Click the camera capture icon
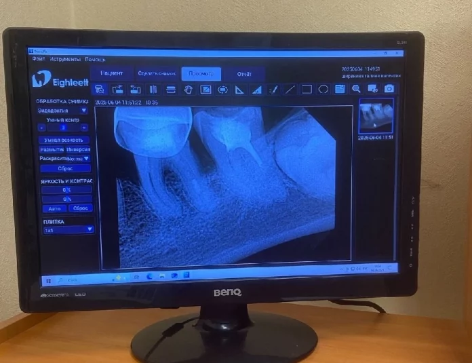Viewport: 472px width, 363px height. pyautogui.click(x=389, y=89)
